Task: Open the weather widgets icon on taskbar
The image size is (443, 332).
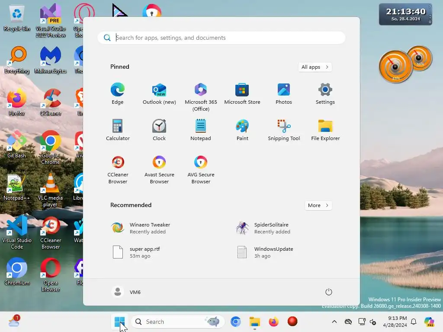Action: click(14, 321)
